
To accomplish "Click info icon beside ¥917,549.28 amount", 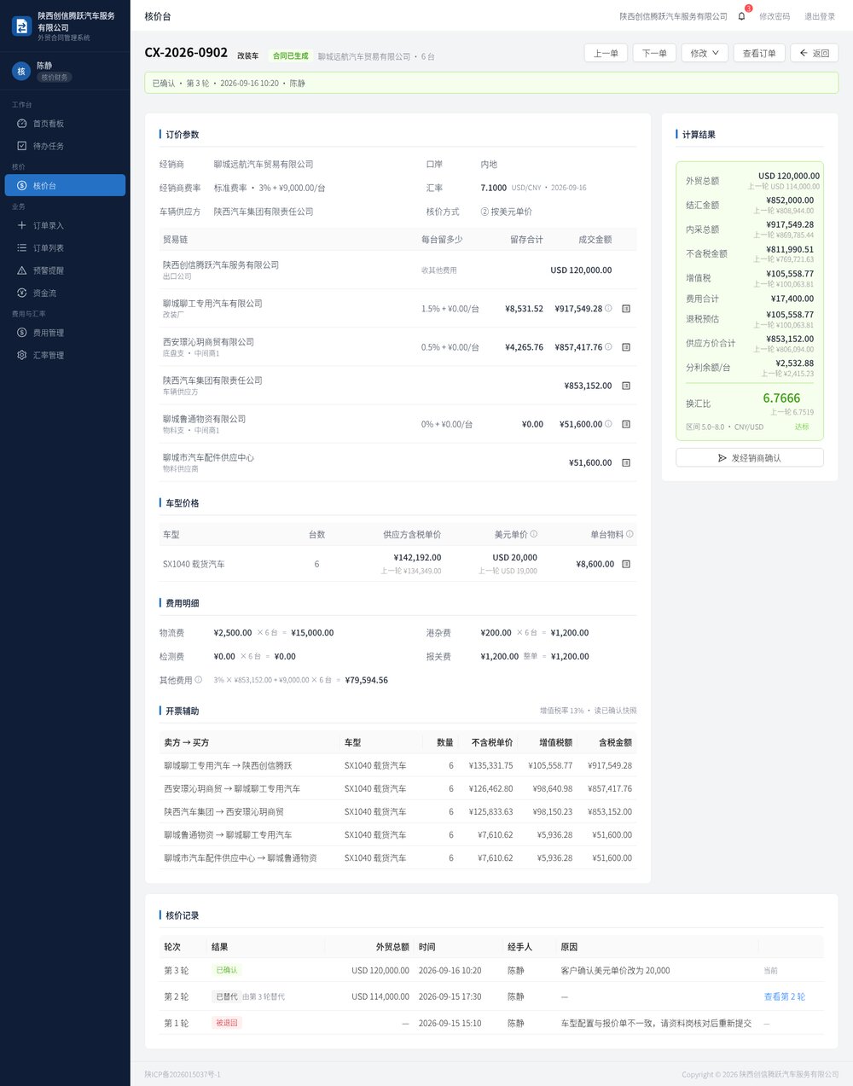I will pos(608,309).
